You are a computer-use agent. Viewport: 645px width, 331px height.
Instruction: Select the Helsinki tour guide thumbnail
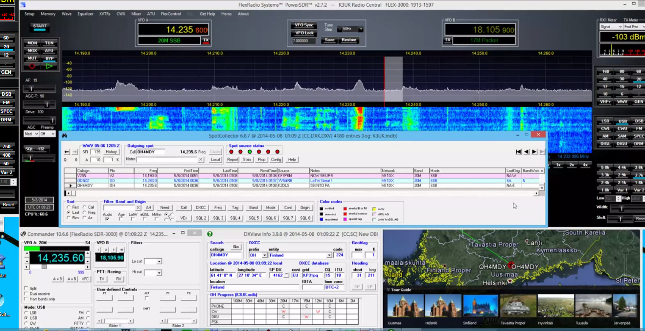point(443,306)
